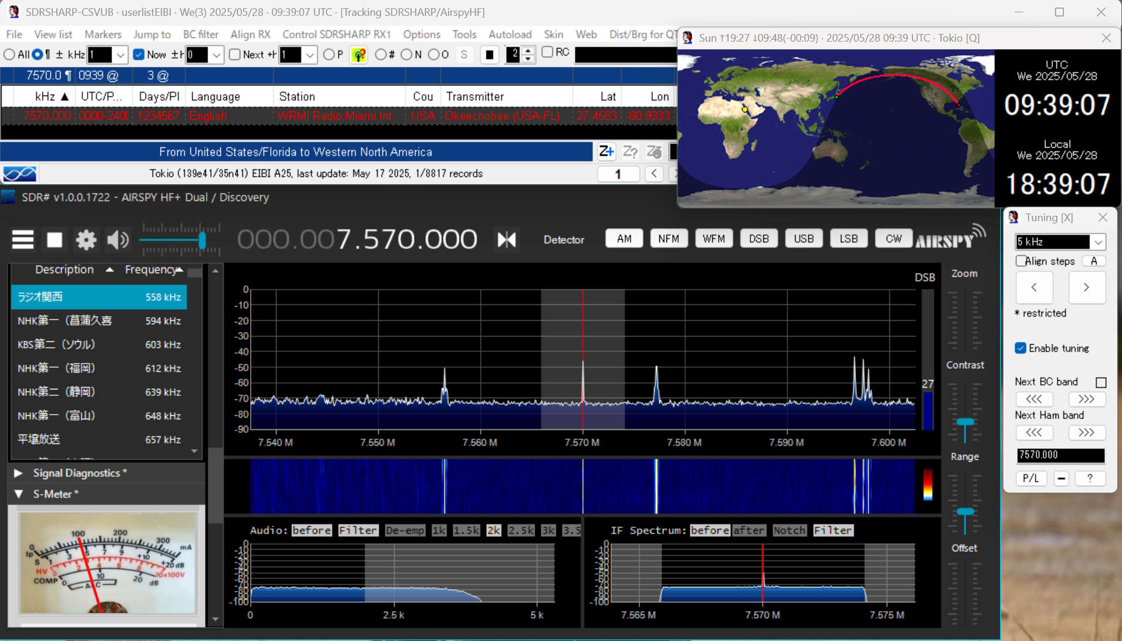Open the ± kHz value dropdown
Image resolution: width=1122 pixels, height=641 pixels.
pos(120,55)
